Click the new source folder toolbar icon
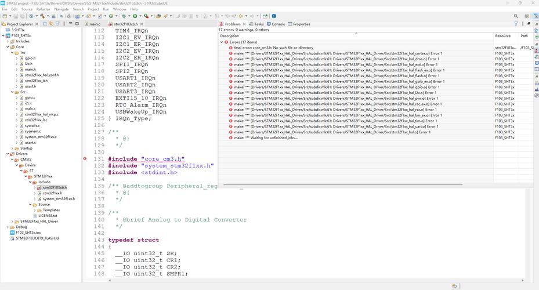This screenshot has width=539, height=290. tap(88, 16)
